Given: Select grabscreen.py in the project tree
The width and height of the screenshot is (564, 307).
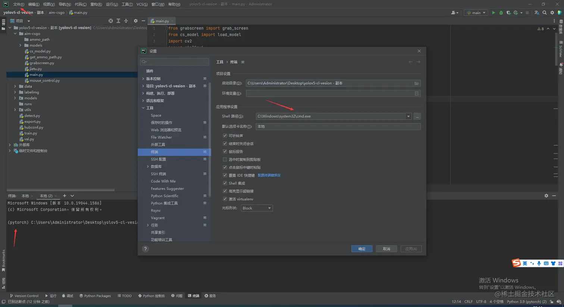Looking at the screenshot, I should click(x=42, y=63).
